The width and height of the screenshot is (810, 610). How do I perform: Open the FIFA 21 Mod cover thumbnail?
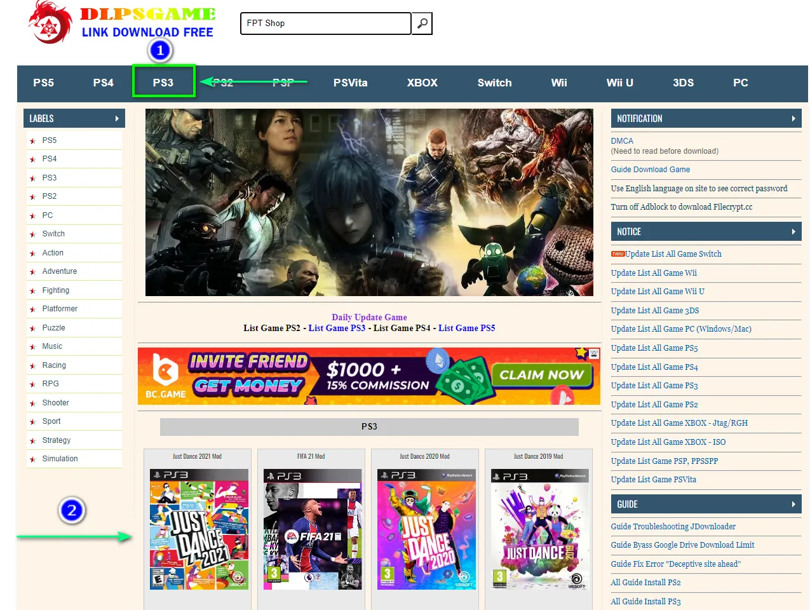pyautogui.click(x=311, y=529)
